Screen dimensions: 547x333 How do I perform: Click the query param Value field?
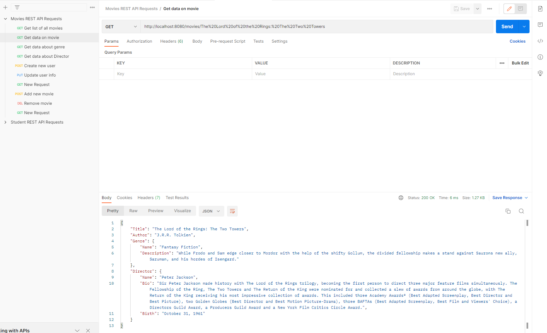pyautogui.click(x=321, y=74)
